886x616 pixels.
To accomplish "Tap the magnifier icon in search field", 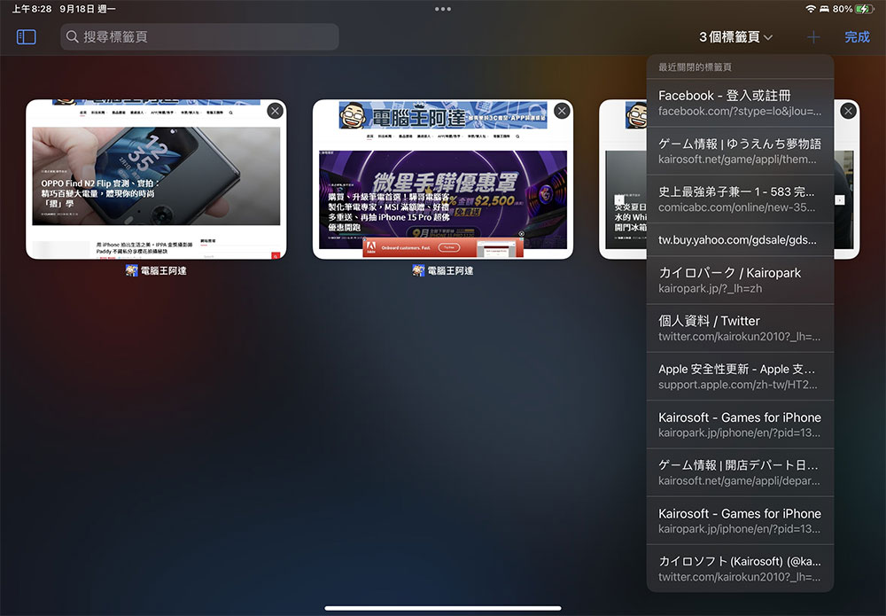I will coord(73,36).
